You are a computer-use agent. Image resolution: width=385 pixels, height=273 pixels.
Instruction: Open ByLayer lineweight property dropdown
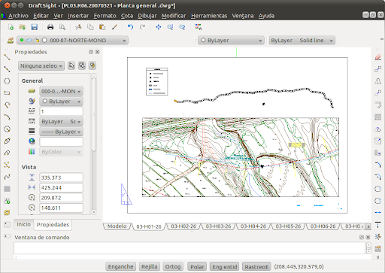coord(61,132)
